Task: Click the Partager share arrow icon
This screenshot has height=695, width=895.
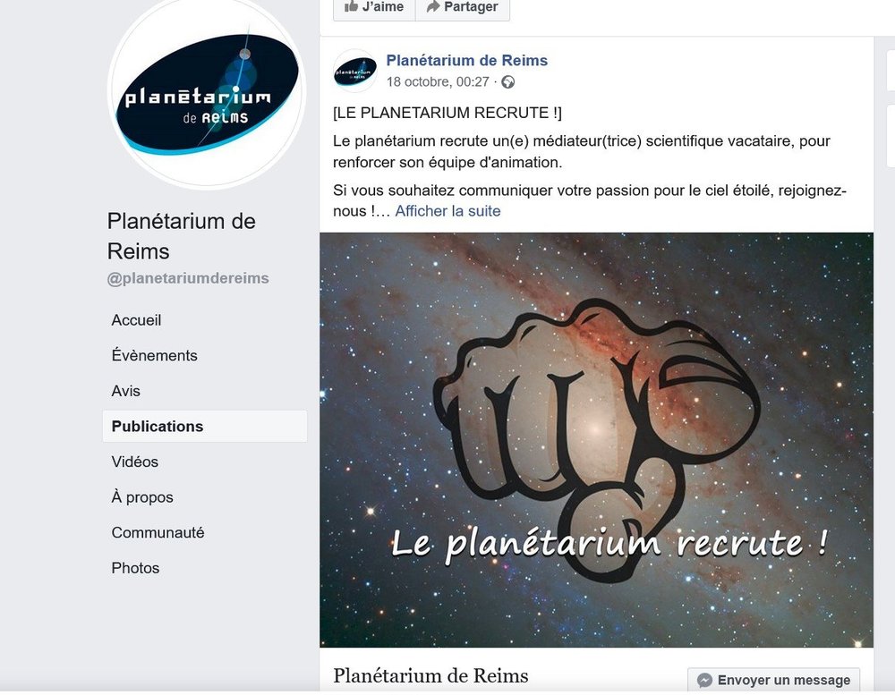Action: pos(433,6)
